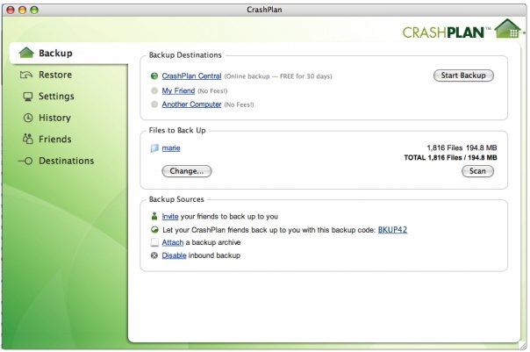Screen dimensions: 530x352
Task: Switch to the Destinations tab
Action: point(67,161)
